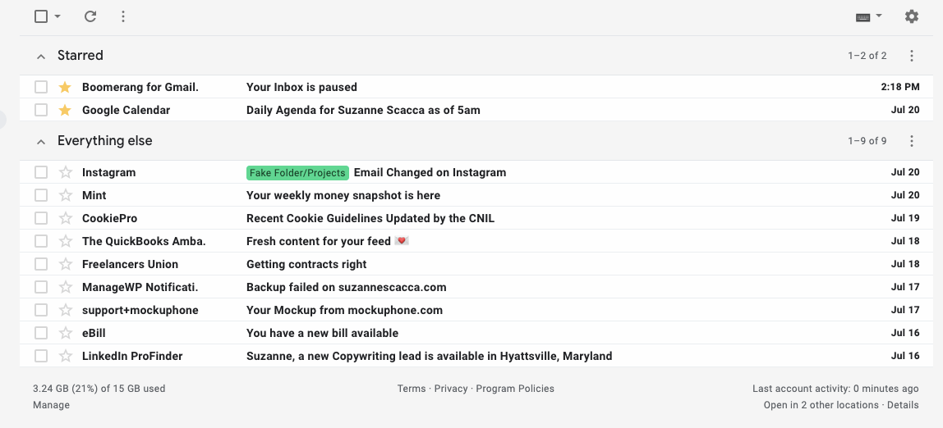943x428 pixels.
Task: Unstar the Google Calendar email
Action: (65, 110)
